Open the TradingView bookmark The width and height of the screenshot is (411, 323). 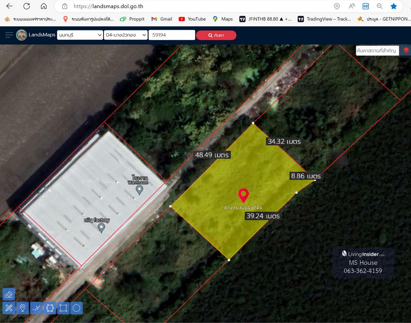[x=324, y=19]
